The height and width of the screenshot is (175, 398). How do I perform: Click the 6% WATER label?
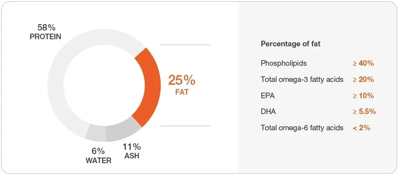[x=98, y=156]
